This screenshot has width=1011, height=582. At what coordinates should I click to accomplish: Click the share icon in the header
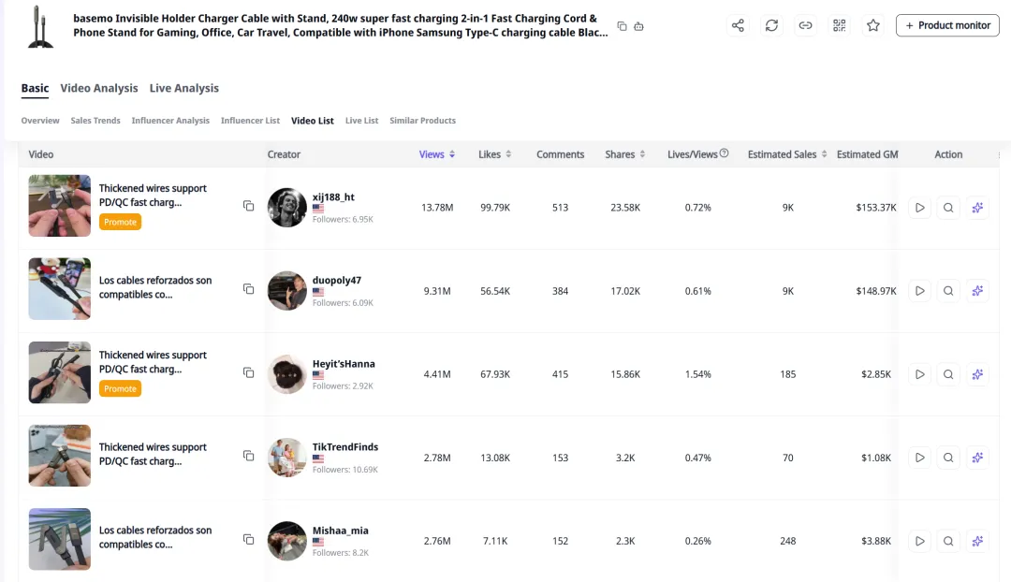738,25
